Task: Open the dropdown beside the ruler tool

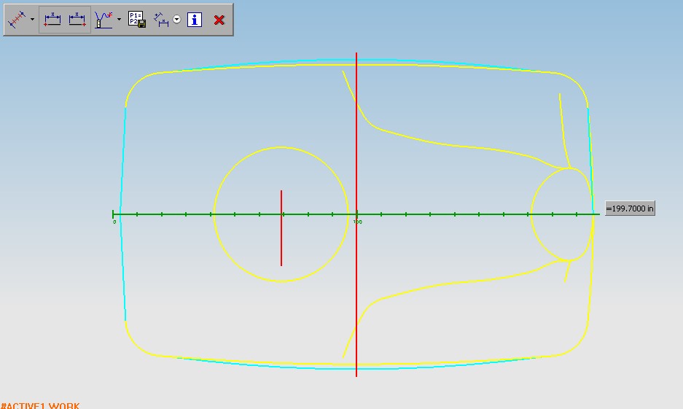Action: 33,20
